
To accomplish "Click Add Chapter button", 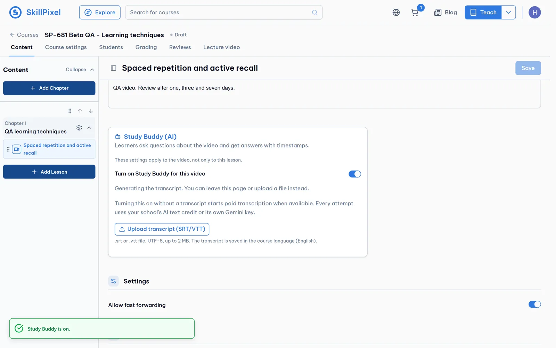I will tap(49, 88).
